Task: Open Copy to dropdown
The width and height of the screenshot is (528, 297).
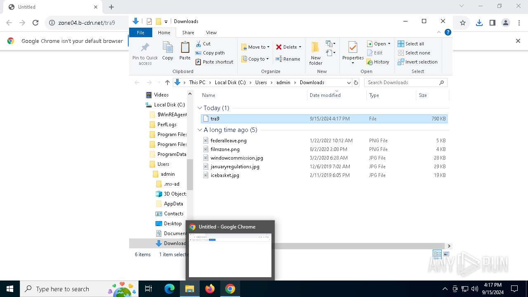Action: pyautogui.click(x=255, y=59)
